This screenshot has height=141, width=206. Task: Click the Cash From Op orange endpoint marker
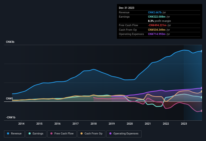[x=201, y=91]
